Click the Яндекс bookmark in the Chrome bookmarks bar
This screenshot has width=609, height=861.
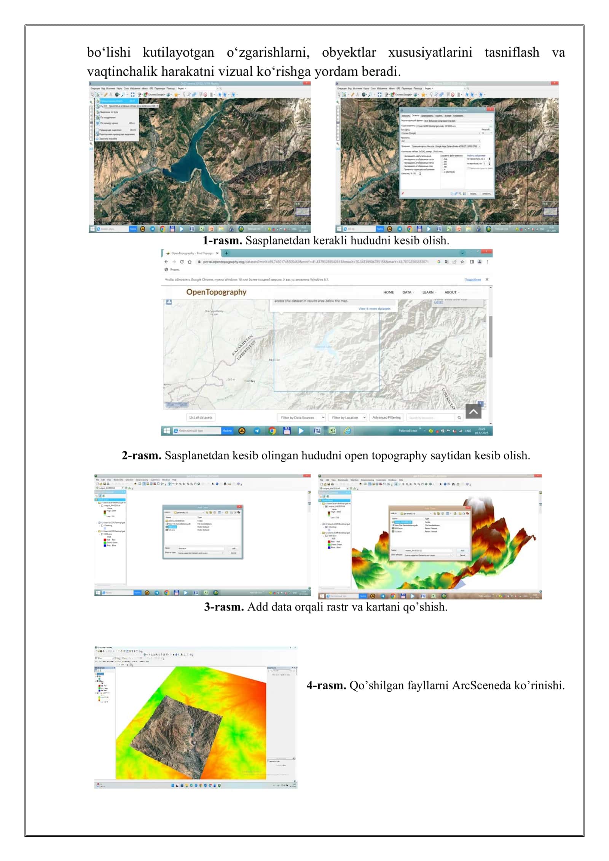click(172, 269)
